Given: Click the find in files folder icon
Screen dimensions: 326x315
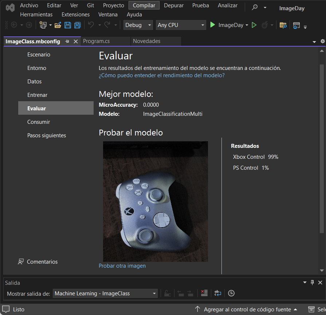Looking at the screenshot, I should click(283, 25).
